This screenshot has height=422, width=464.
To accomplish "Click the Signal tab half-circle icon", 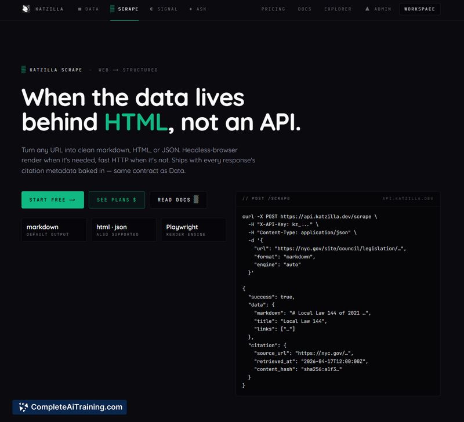I will click(x=152, y=9).
